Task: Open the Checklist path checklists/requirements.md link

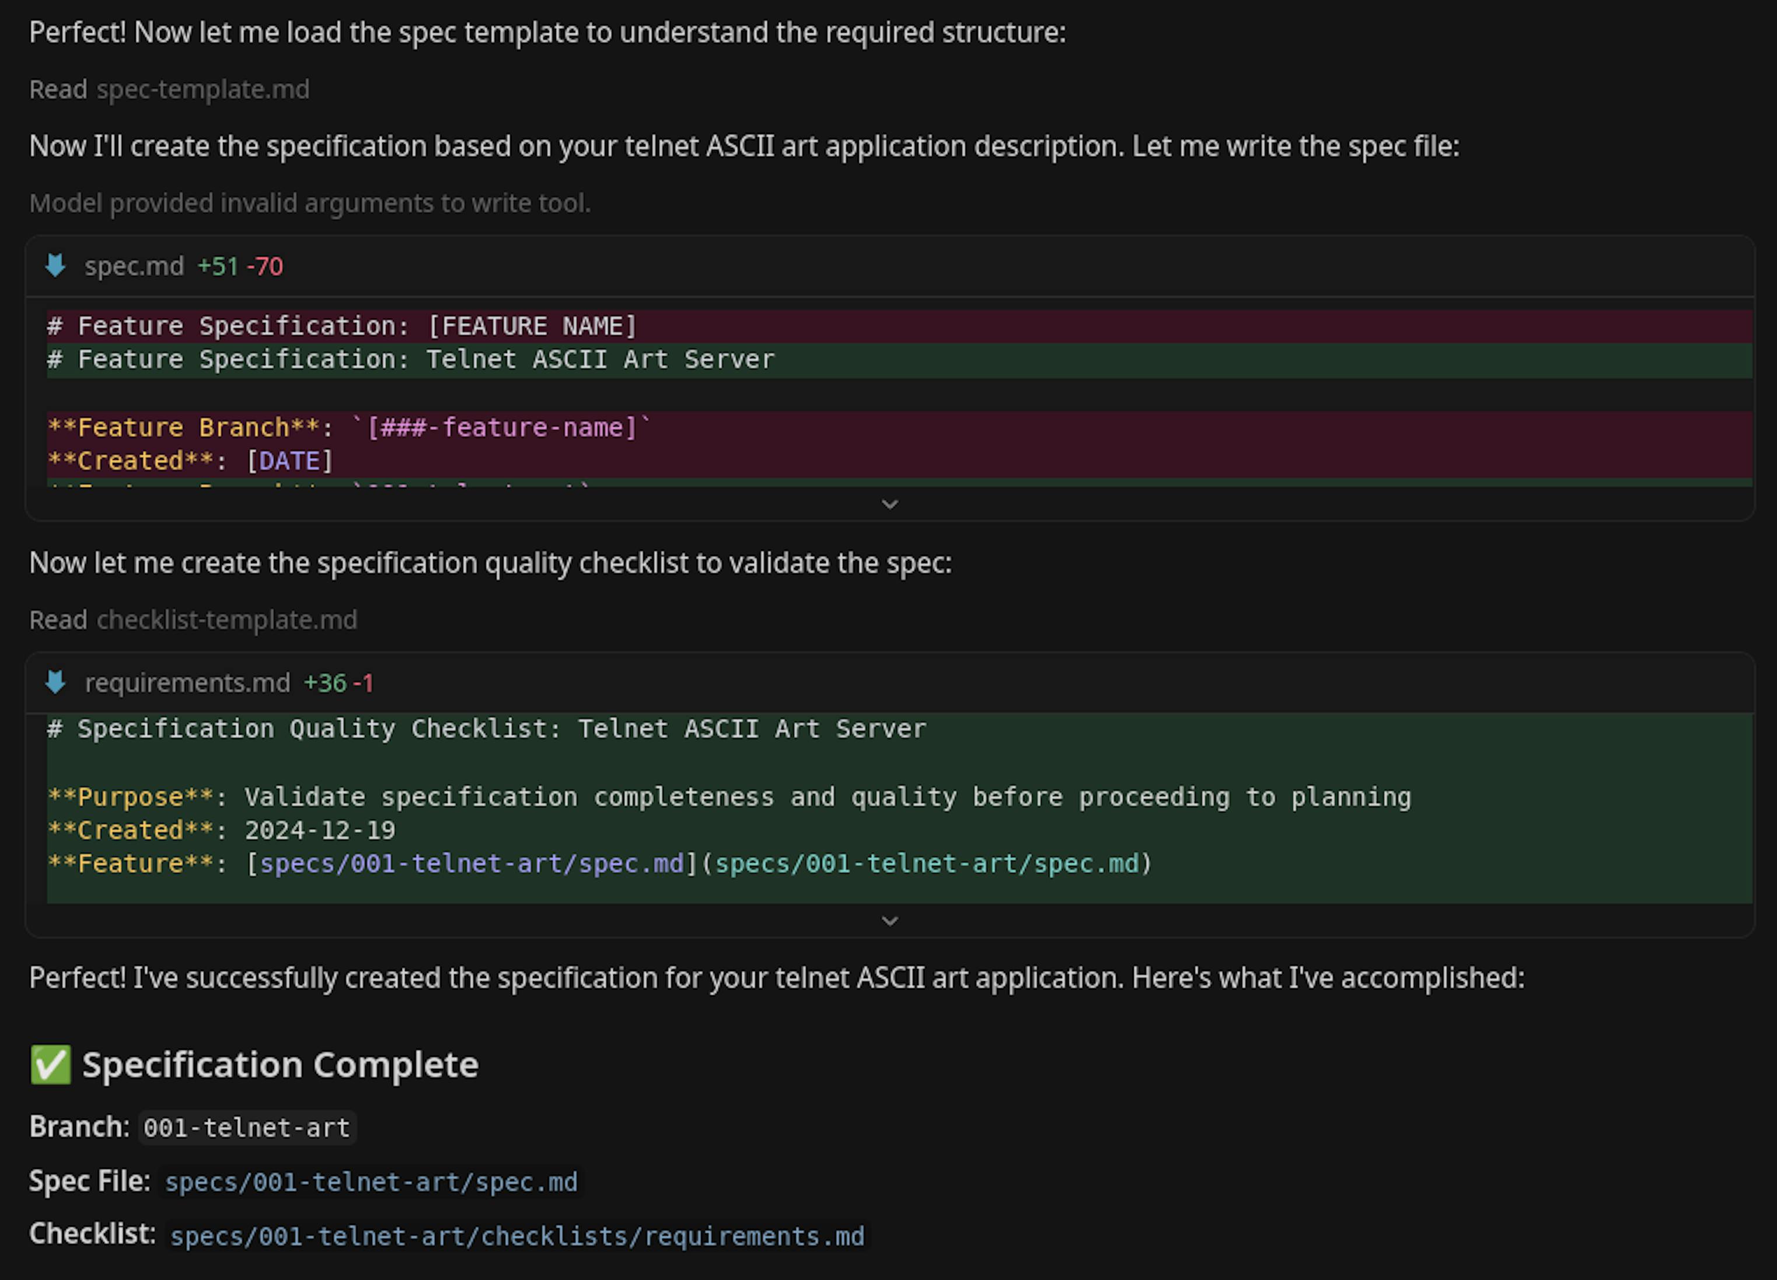Action: (x=517, y=1235)
